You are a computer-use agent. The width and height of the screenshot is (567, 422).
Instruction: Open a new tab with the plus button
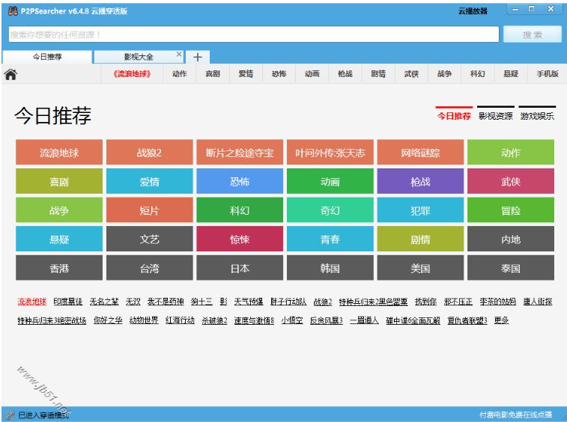coord(198,57)
